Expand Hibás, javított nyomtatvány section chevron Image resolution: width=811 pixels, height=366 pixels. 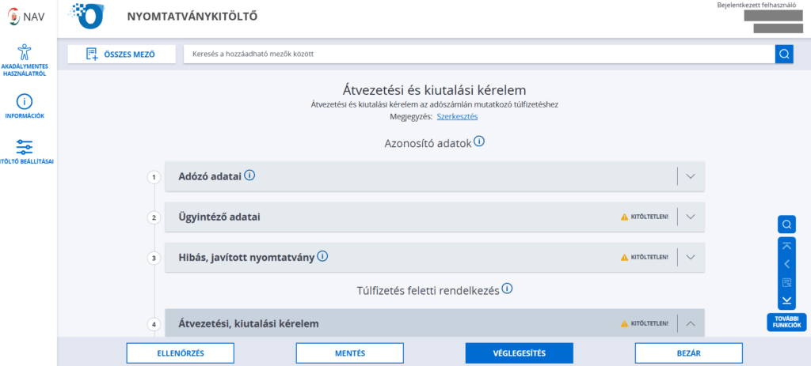tap(691, 257)
